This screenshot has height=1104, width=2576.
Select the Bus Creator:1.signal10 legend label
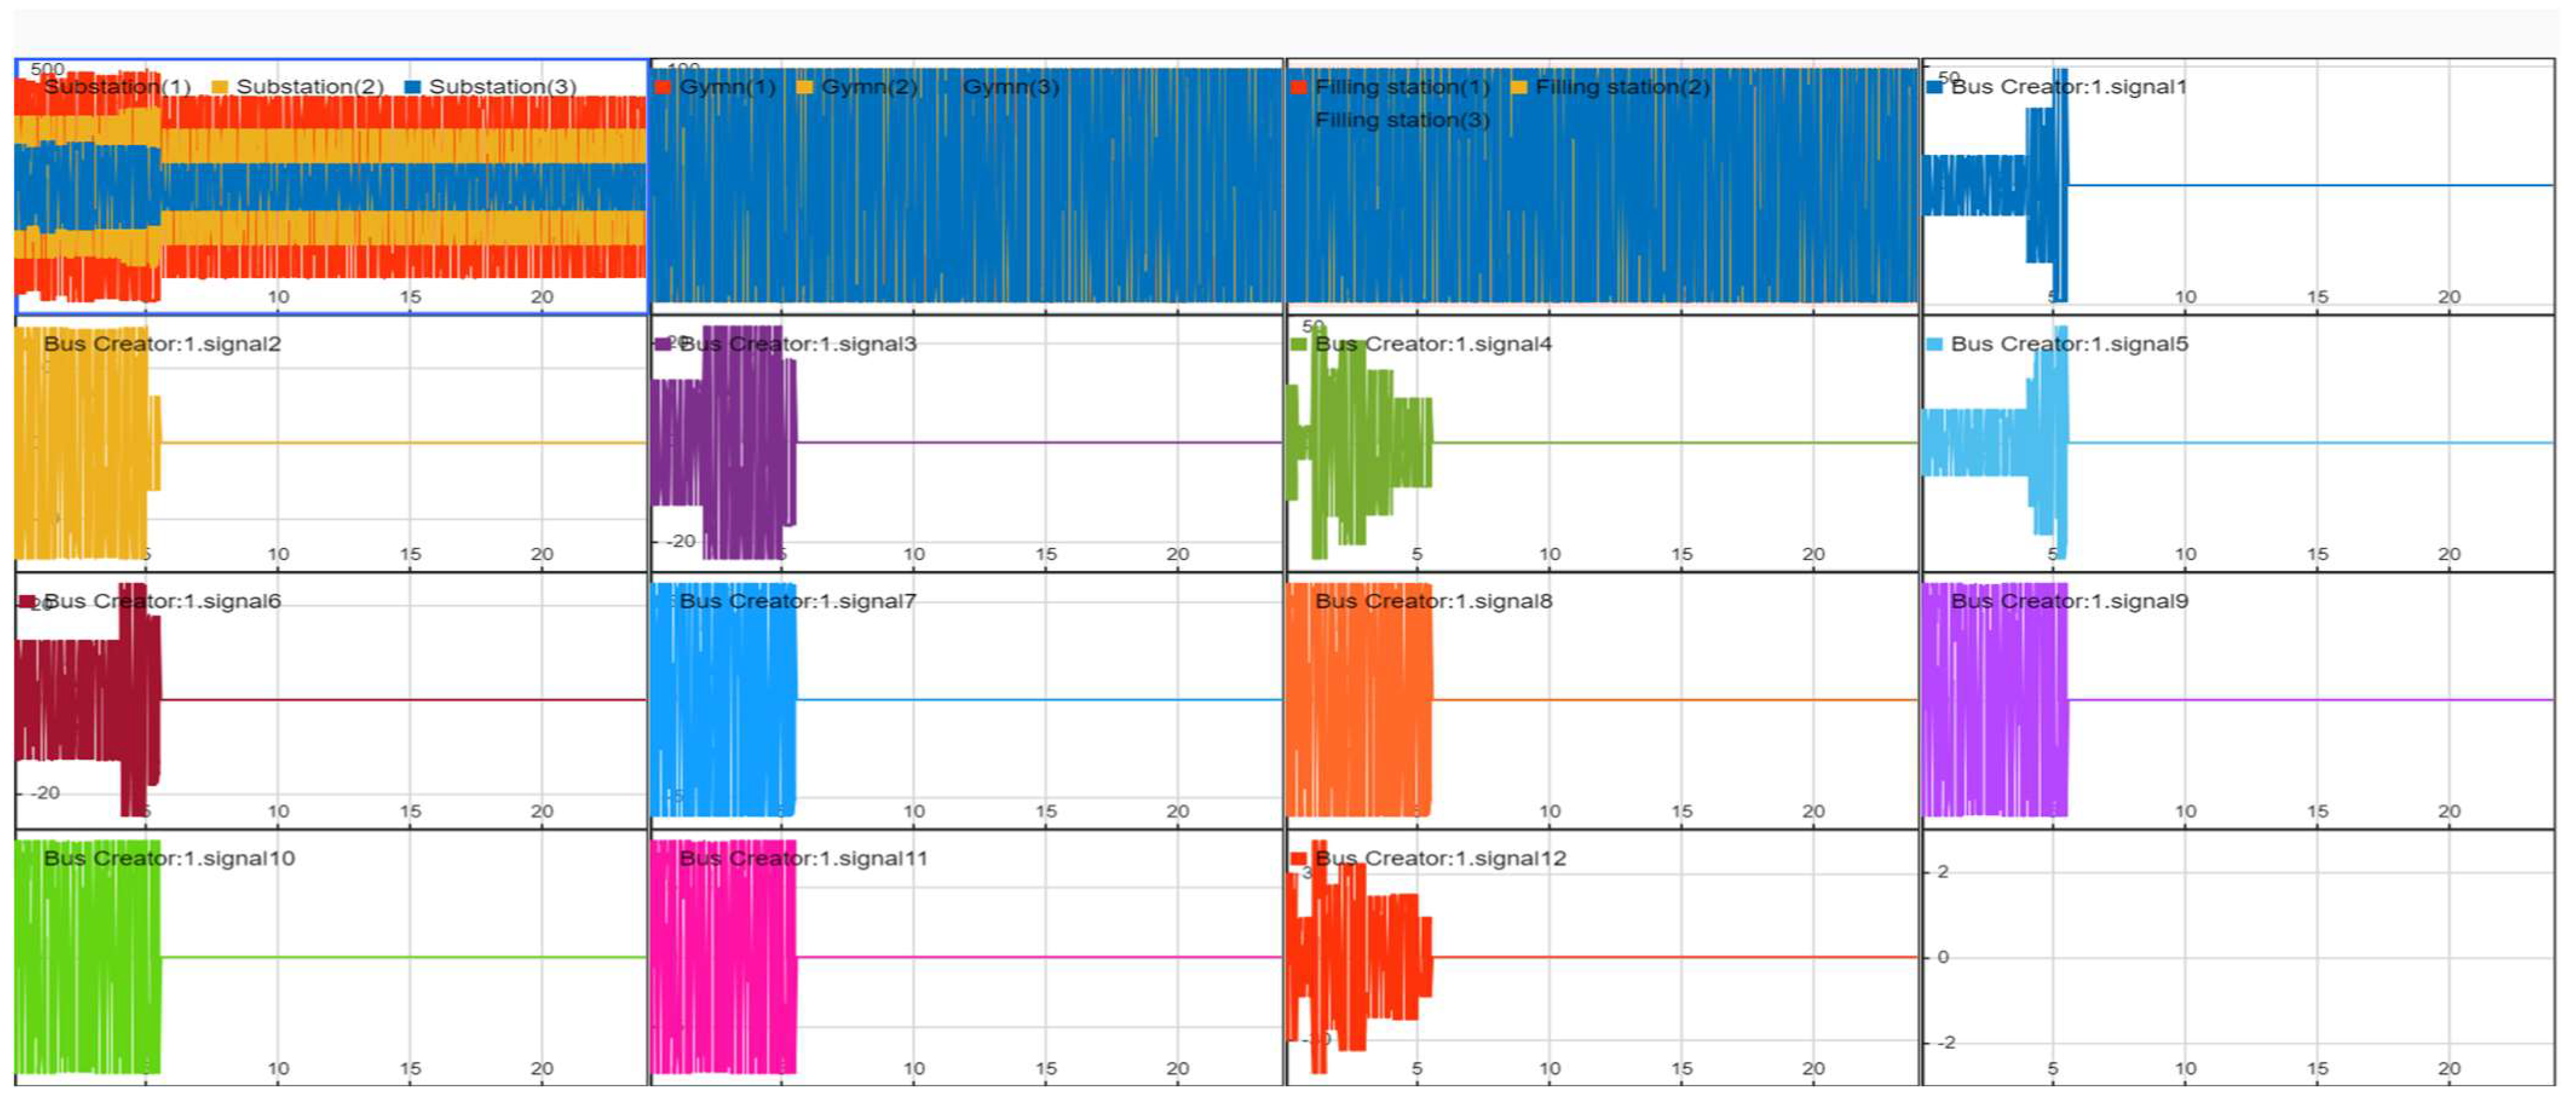[x=169, y=858]
